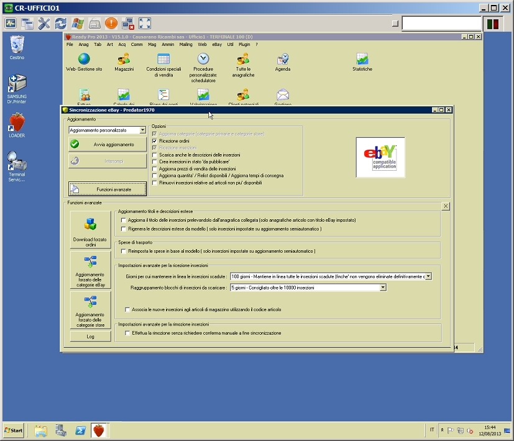Click the IT language indicator in tray
This screenshot has height=441, width=514.
coord(432,430)
